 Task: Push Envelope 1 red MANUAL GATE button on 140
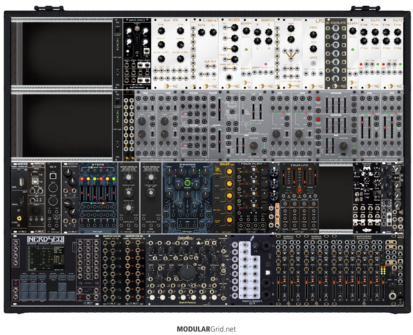(318, 99)
